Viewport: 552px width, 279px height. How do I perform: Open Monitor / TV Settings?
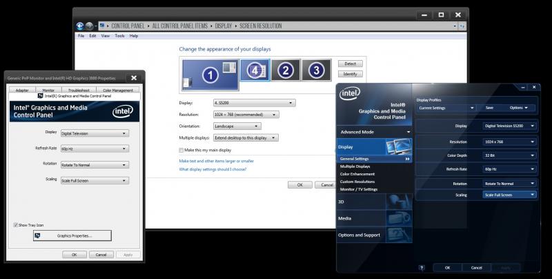pos(359,189)
